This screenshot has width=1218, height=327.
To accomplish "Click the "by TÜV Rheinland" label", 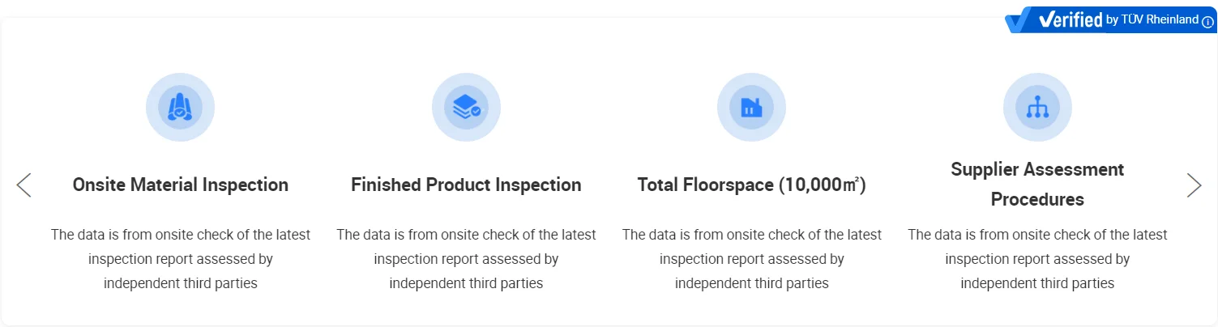I will 1152,20.
